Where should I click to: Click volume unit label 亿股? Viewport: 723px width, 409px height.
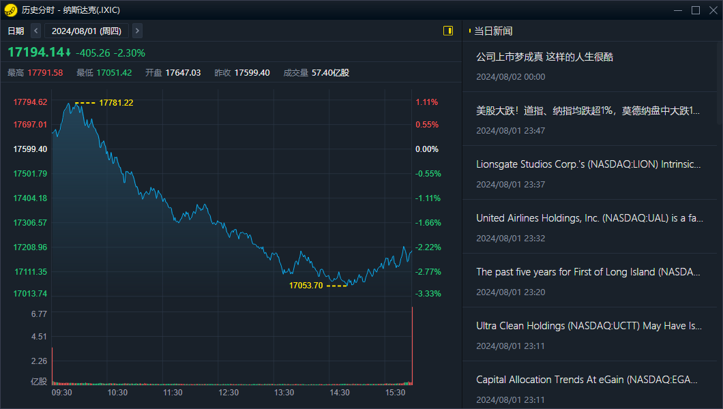coord(39,381)
